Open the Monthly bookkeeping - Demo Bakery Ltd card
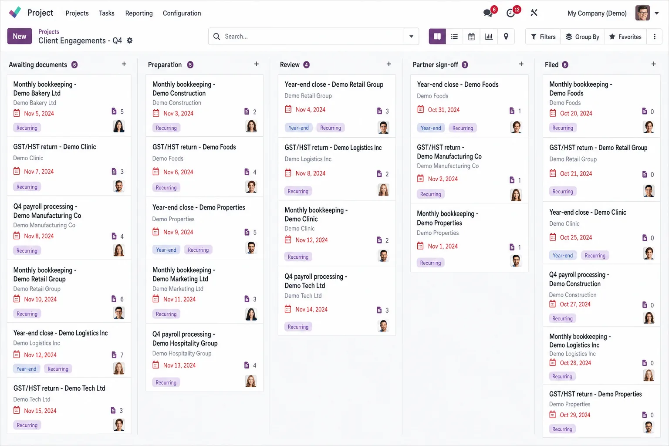669x446 pixels. (x=69, y=105)
